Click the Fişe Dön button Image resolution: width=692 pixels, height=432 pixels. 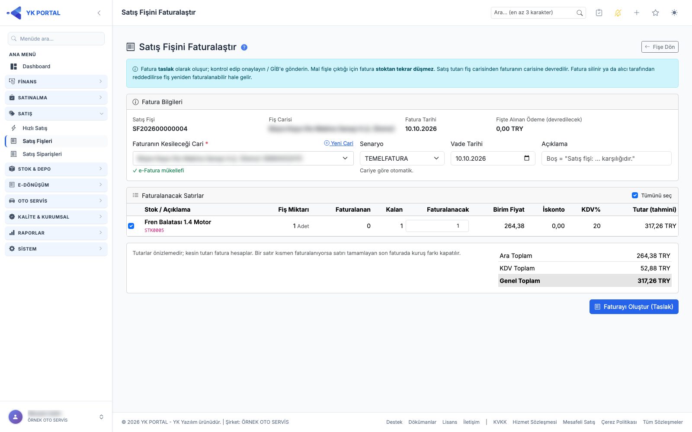click(x=660, y=47)
